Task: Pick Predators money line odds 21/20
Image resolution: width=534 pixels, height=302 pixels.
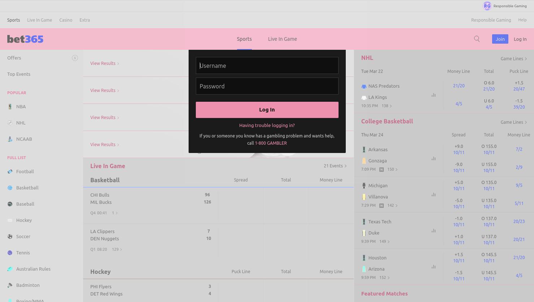Action: tap(459, 86)
